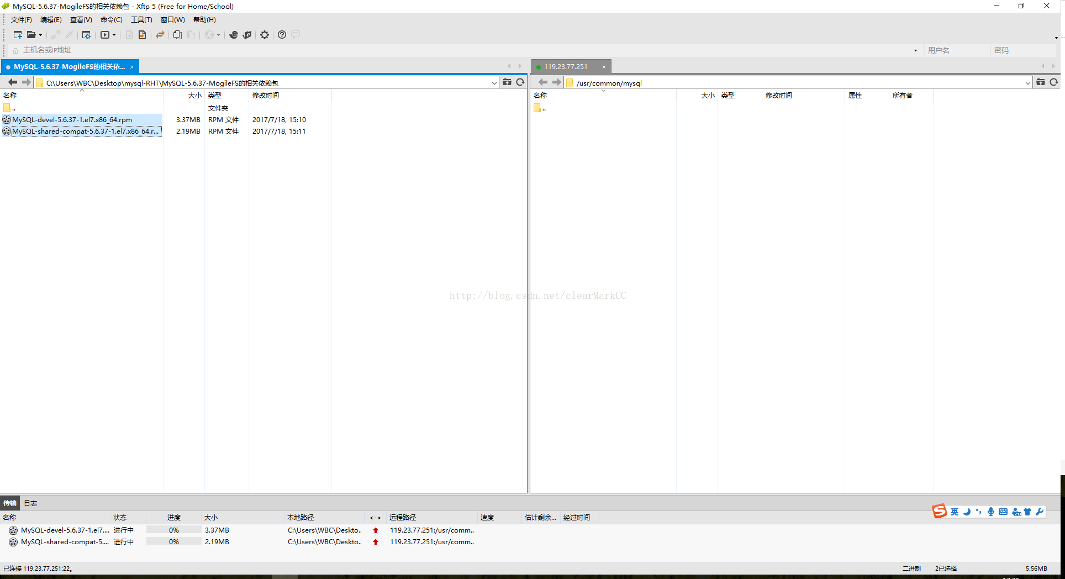This screenshot has height=579, width=1065.
Task: Expand the Sessions folder dropdown arrow
Action: coord(40,35)
